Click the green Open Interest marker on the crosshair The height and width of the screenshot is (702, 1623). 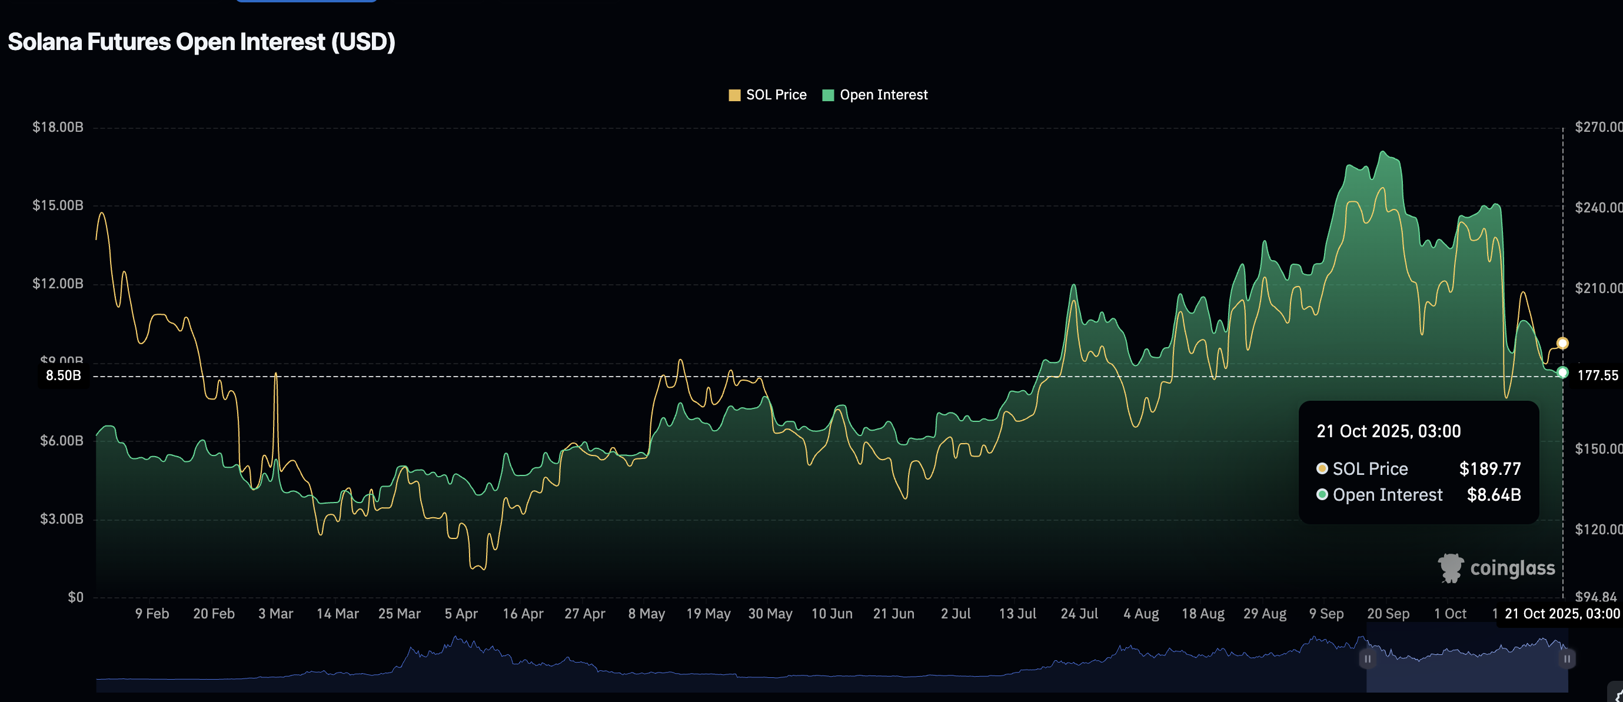coord(1562,372)
